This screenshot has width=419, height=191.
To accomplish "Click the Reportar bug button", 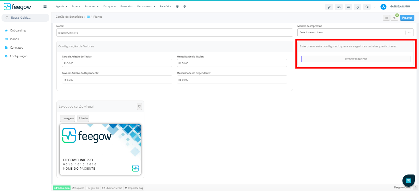I will click(x=134, y=188).
